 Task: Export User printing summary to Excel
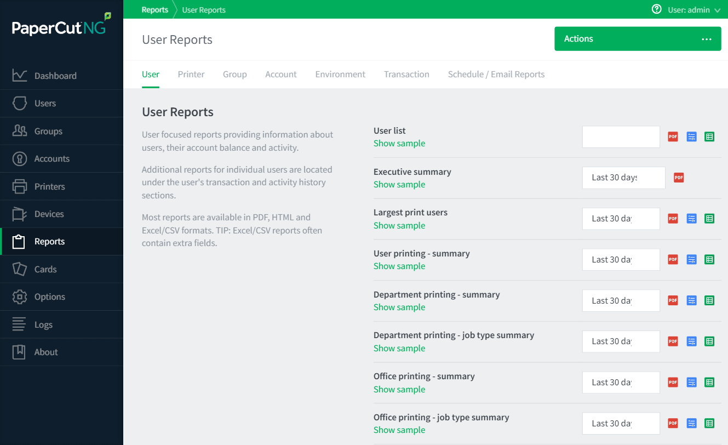click(709, 259)
